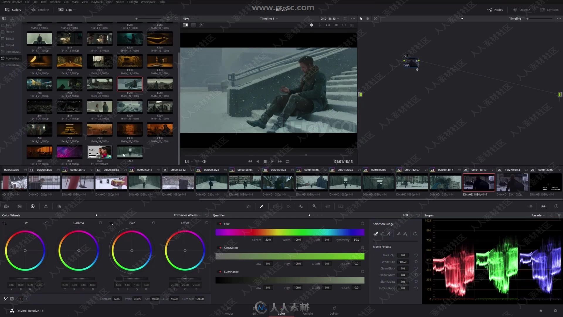Stop viewer playback
This screenshot has height=317, width=563.
(265, 161)
